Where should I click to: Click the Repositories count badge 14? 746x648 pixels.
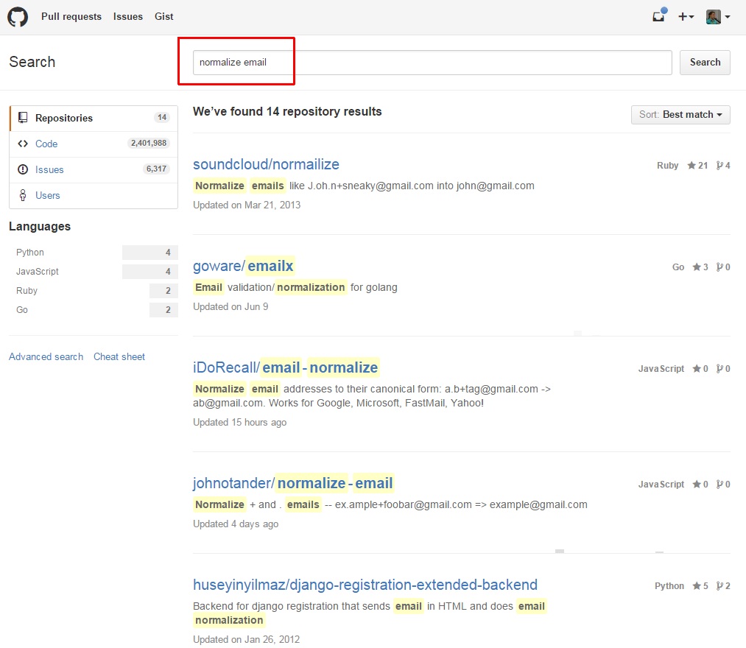pos(162,118)
